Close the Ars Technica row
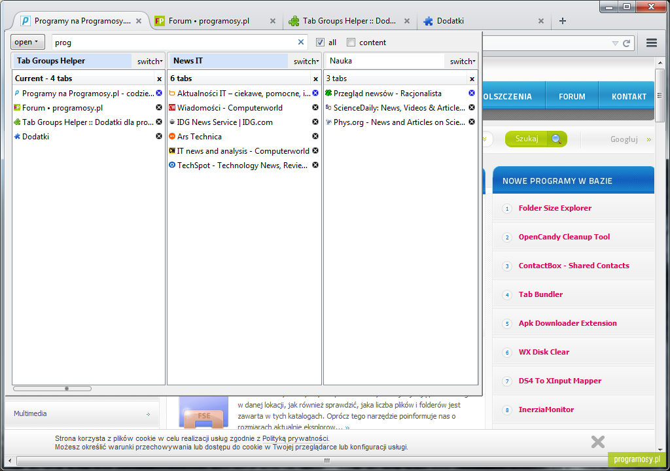Viewport: 670px width, 471px height. tap(315, 136)
